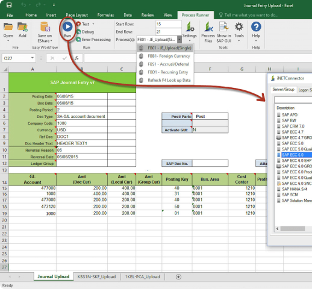This screenshot has height=289, width=312.
Task: Click the Open folder icon
Action: point(8,26)
